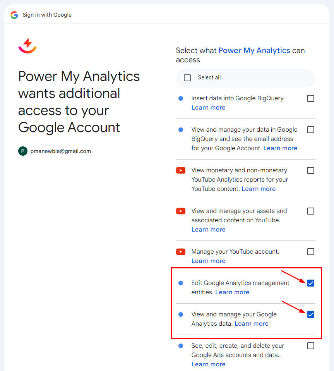
Task: Enable Insert data into Google BigQuery checkbox
Action: (x=310, y=98)
